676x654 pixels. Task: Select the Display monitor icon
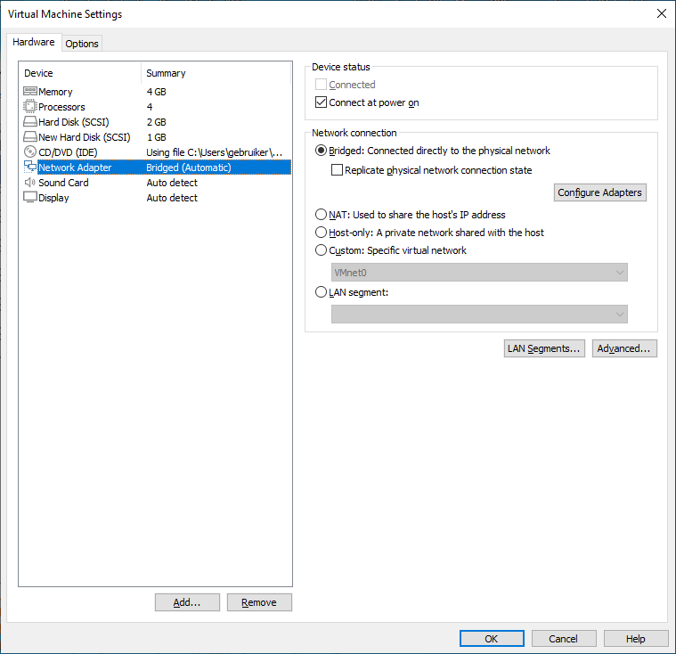[29, 198]
